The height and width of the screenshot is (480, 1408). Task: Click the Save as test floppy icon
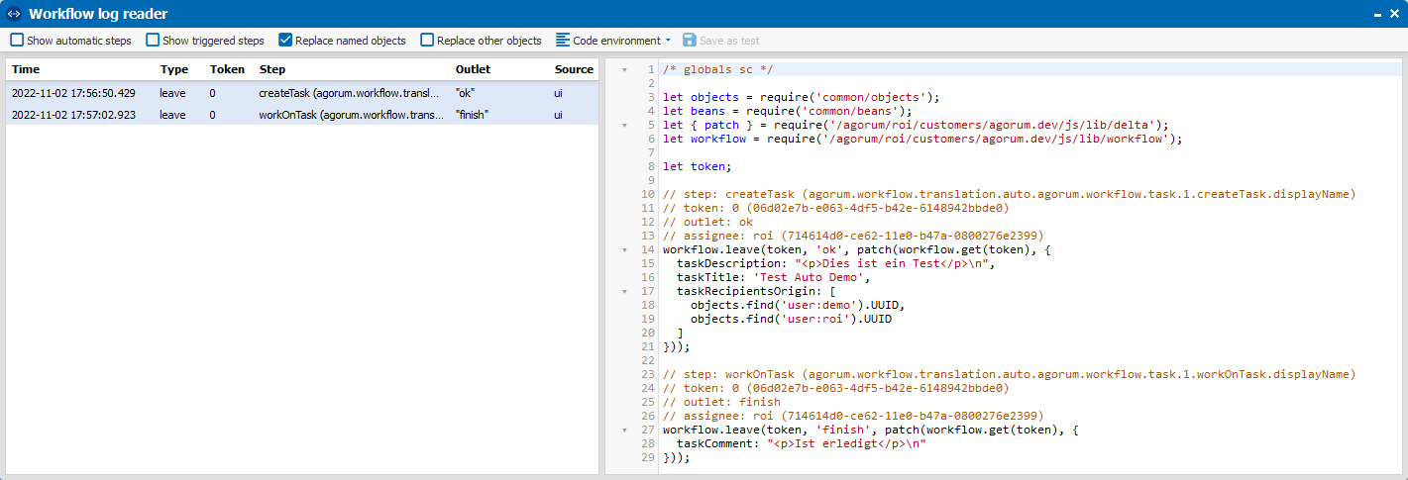[x=689, y=41]
